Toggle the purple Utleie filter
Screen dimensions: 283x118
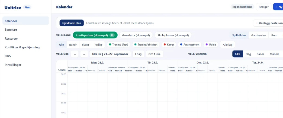[x=211, y=45]
